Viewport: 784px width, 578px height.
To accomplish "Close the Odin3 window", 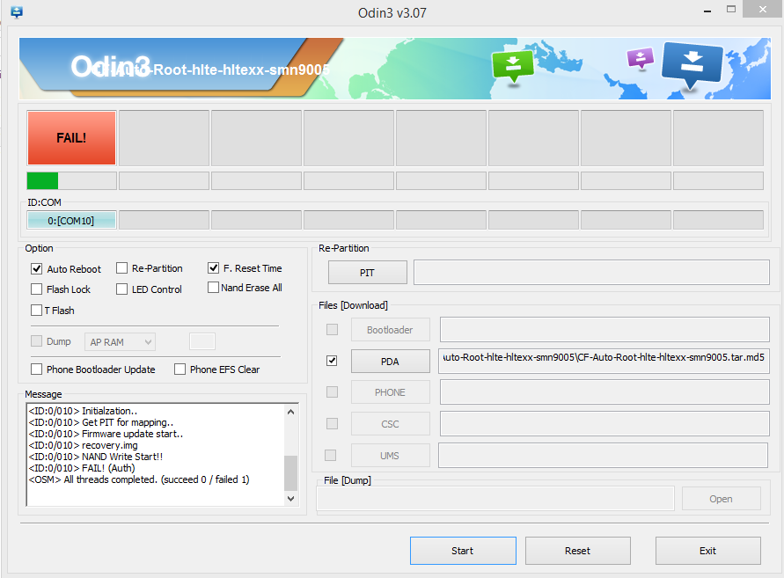I will pos(763,9).
